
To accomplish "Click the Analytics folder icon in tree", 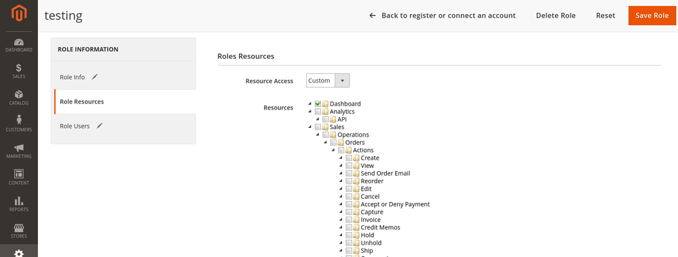I will 326,112.
